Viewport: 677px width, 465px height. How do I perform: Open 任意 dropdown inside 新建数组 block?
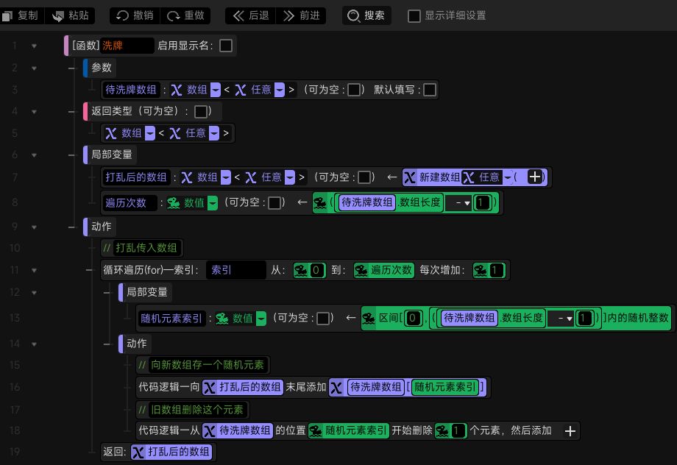pyautogui.click(x=508, y=177)
